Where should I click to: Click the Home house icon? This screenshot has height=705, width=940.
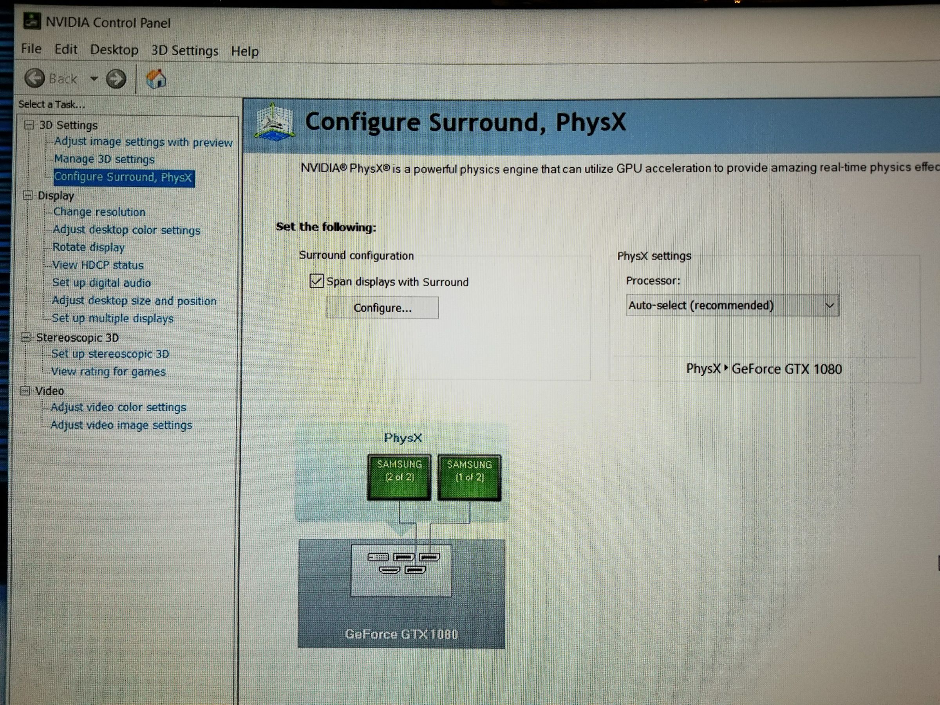(155, 79)
